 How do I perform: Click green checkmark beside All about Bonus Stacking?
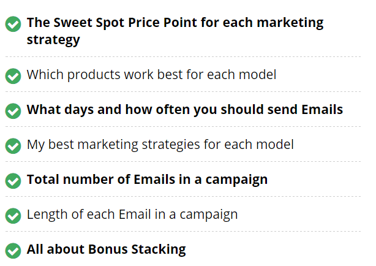click(x=13, y=251)
